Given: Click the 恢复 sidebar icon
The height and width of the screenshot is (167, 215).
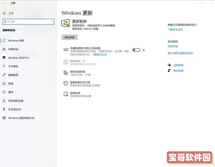Looking at the screenshot, I should [x=4, y=83].
